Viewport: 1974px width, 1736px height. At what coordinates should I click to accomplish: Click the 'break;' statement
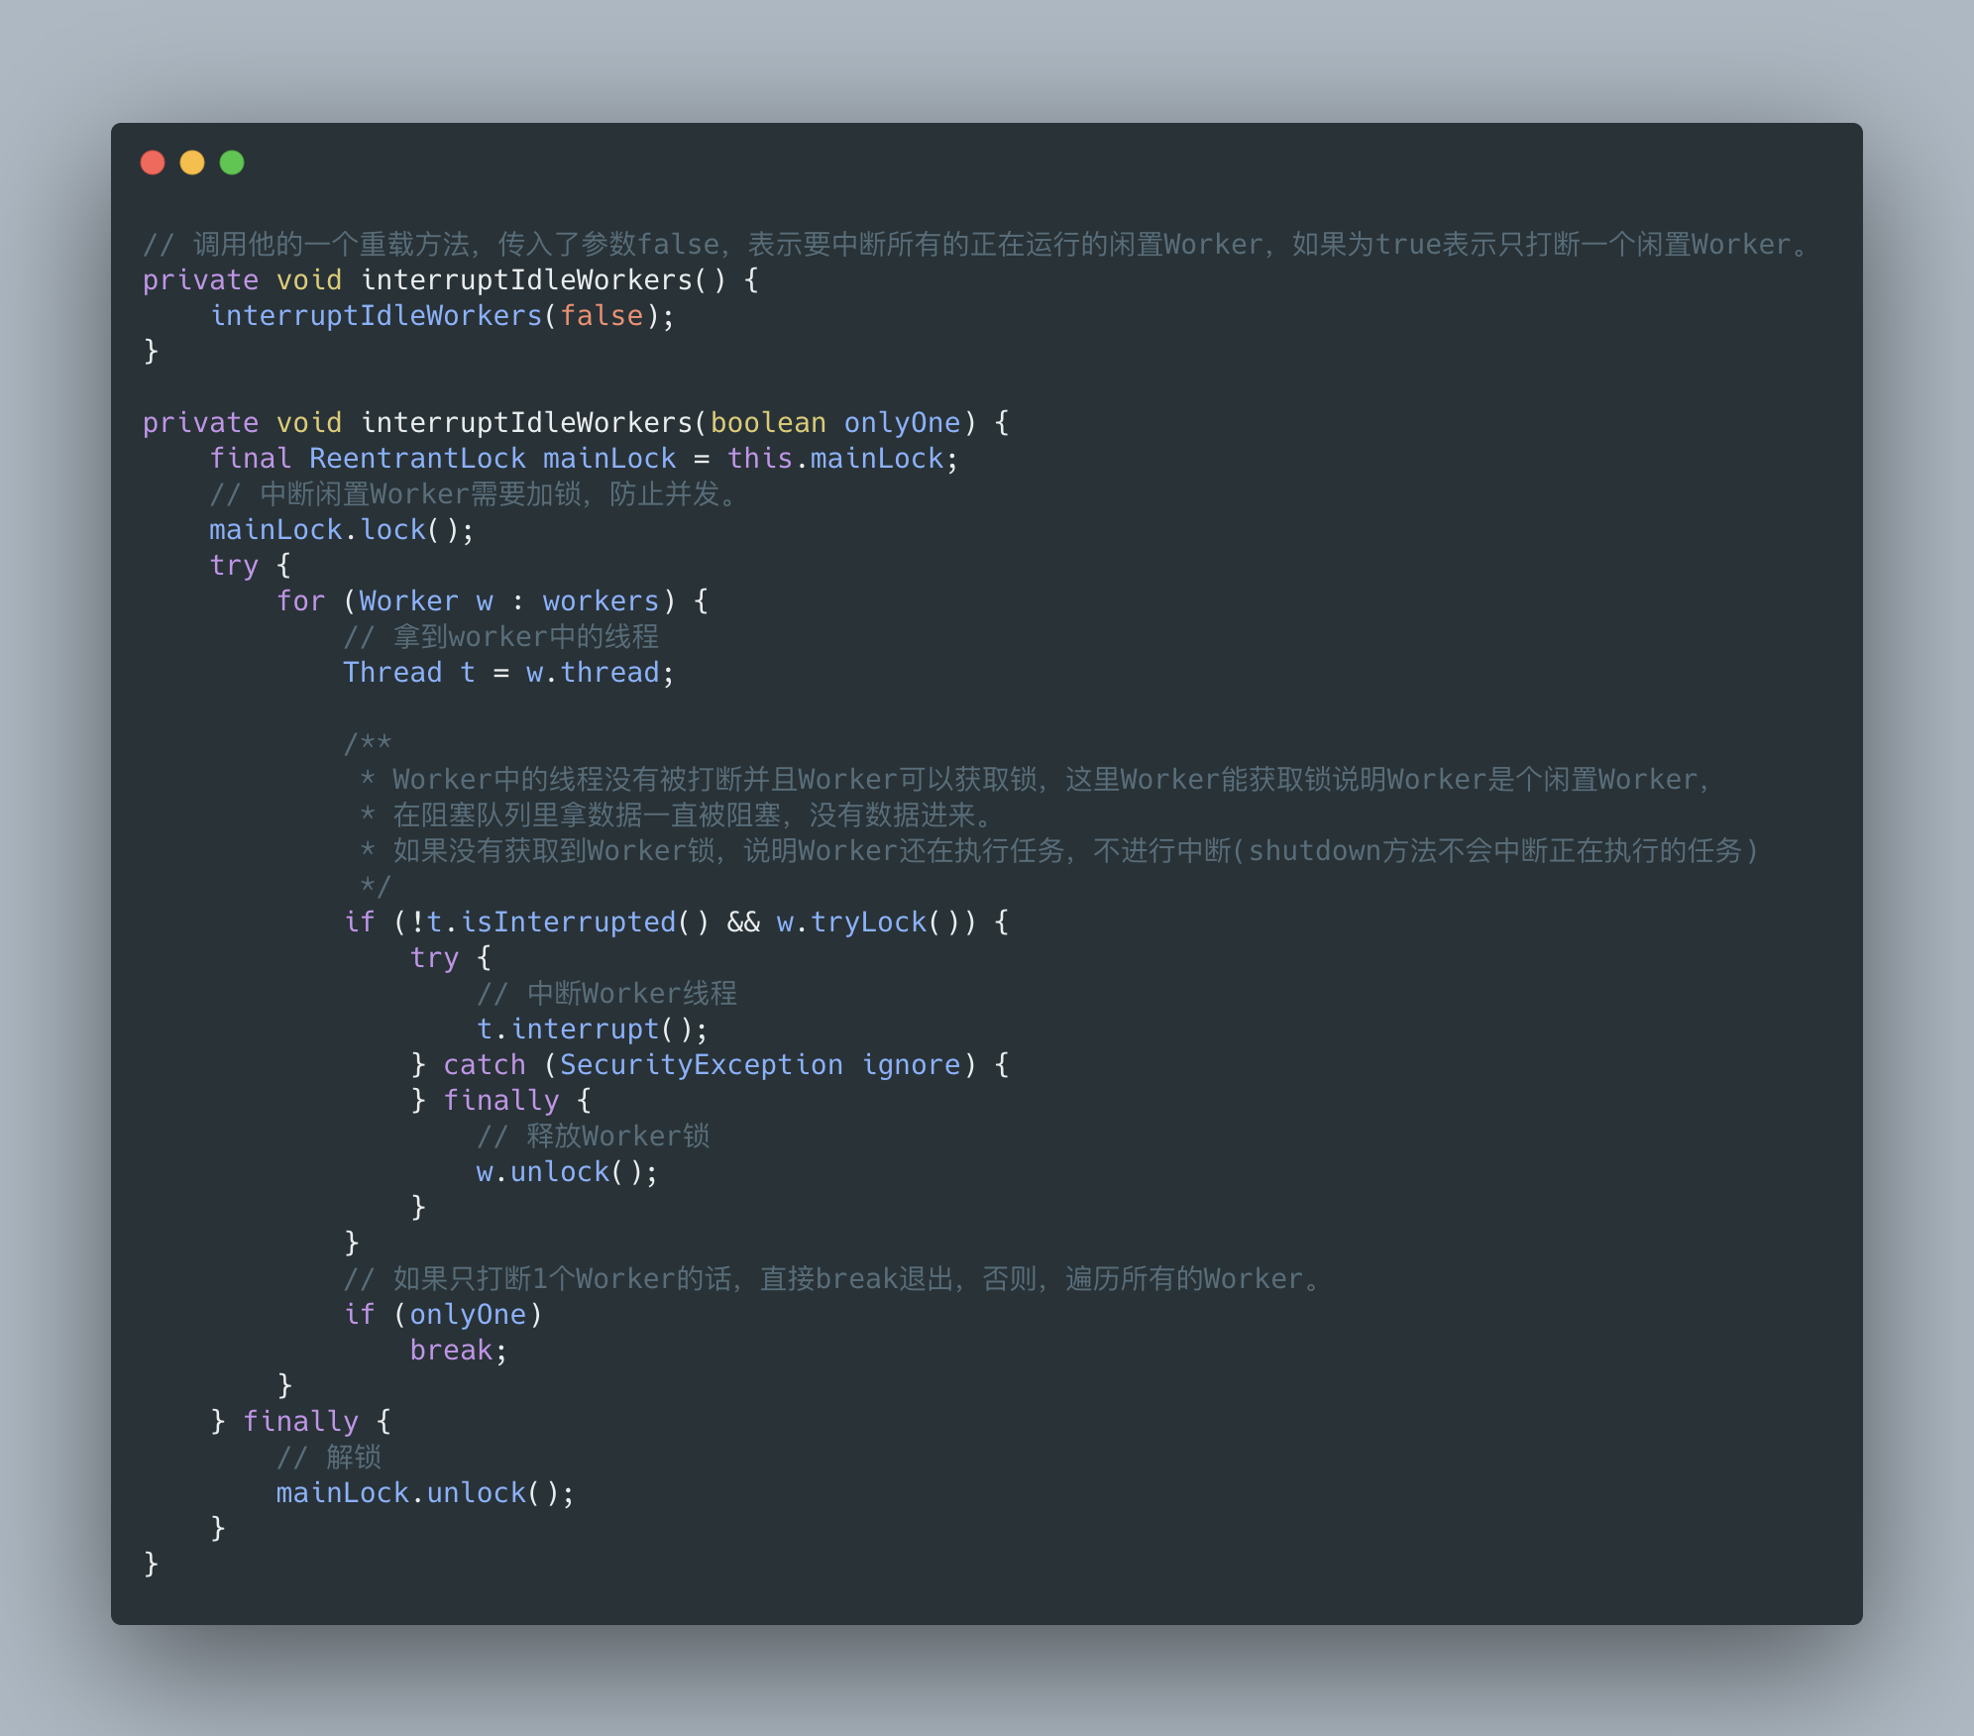[459, 1351]
